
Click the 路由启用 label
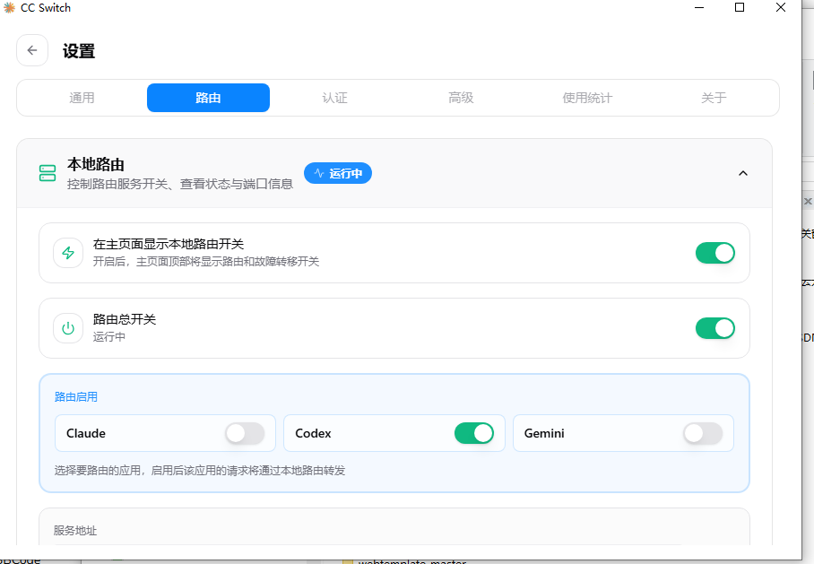pos(76,397)
